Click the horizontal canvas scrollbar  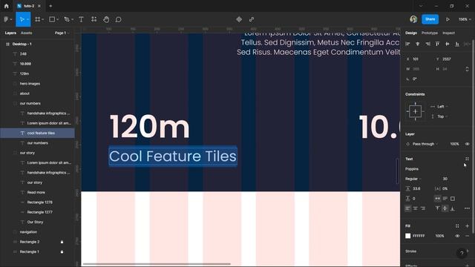point(157,264)
